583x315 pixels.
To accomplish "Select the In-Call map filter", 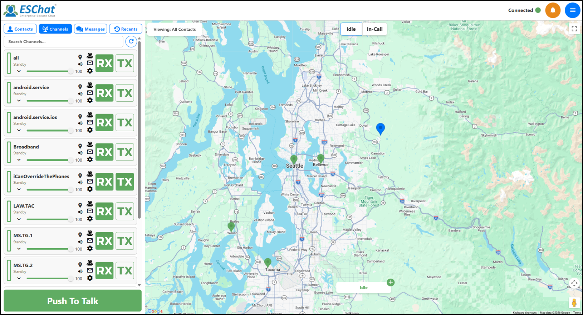I will 374,29.
